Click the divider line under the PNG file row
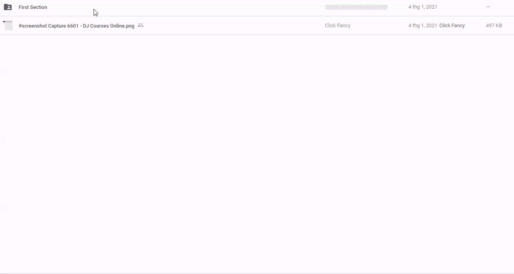This screenshot has height=274, width=514. 256,35
